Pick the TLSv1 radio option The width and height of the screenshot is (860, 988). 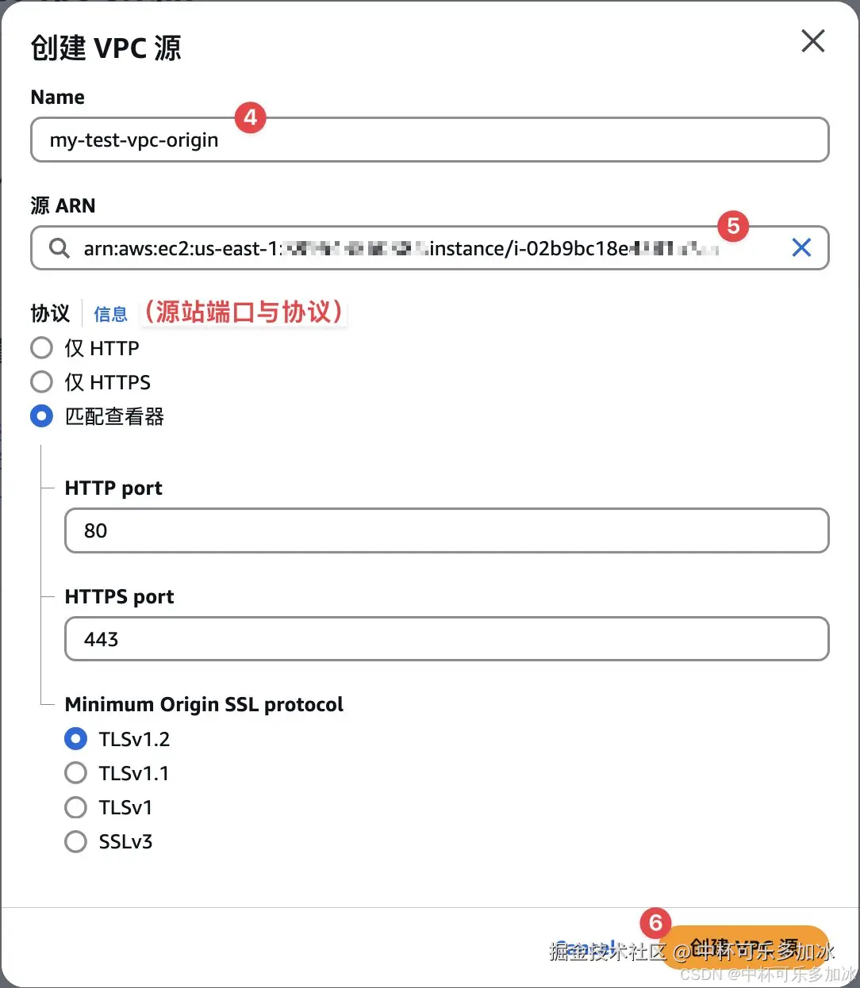[x=75, y=807]
